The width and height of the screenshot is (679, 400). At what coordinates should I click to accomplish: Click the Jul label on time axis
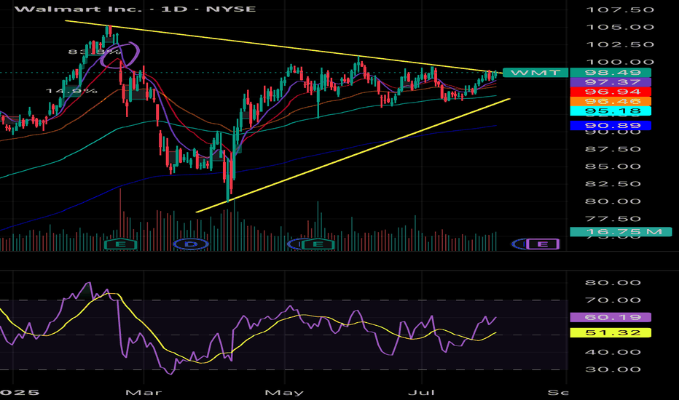[x=421, y=393]
